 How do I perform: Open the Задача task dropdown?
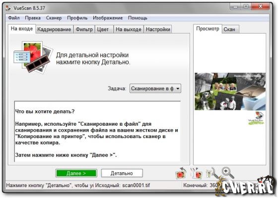(155, 89)
